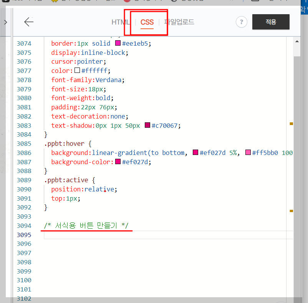Jump to the lower orange scrollbar marker
This screenshot has height=303, width=308.
[291, 211]
